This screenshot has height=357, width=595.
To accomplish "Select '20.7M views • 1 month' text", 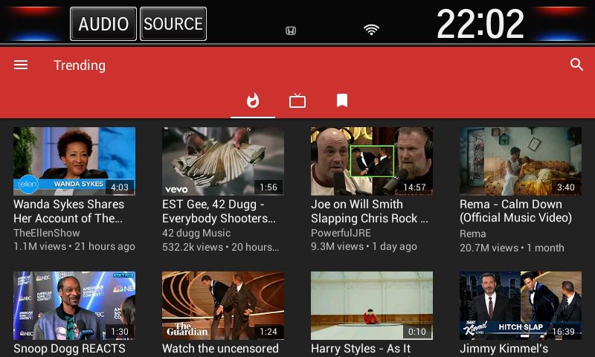I will coord(512,248).
